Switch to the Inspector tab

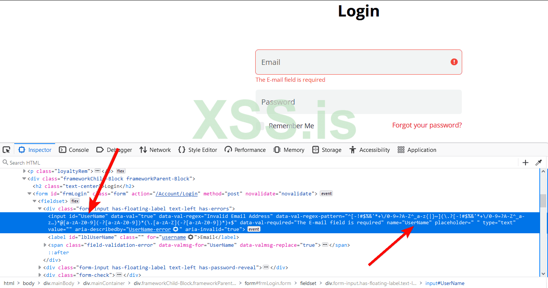coord(35,150)
